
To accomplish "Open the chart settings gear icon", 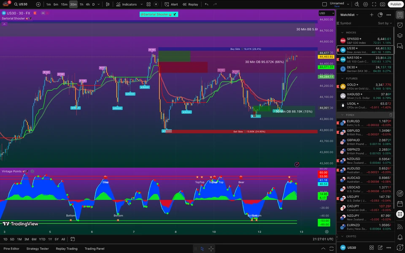I will point(365,4).
